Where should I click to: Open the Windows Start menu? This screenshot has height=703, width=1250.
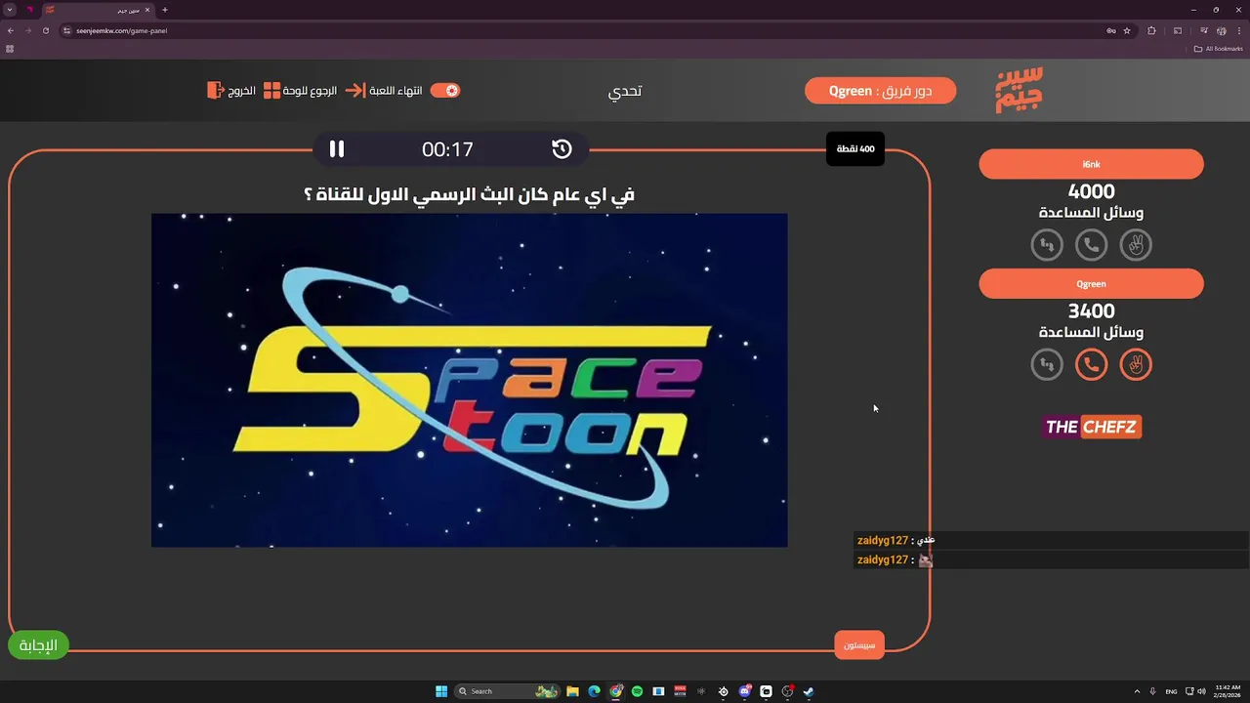tap(441, 691)
